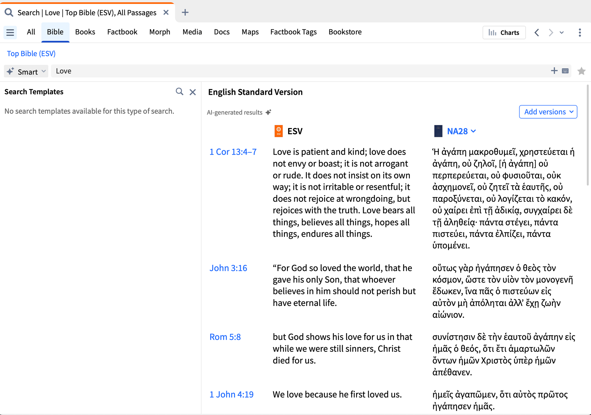Open the Factbook tab
Screen dimensions: 591x415
122,32
